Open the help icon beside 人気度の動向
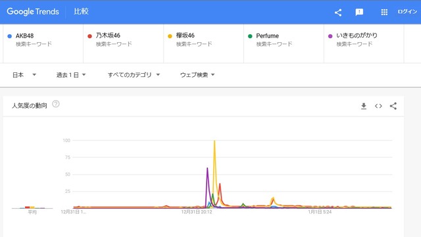The height and width of the screenshot is (237, 421). pyautogui.click(x=56, y=104)
